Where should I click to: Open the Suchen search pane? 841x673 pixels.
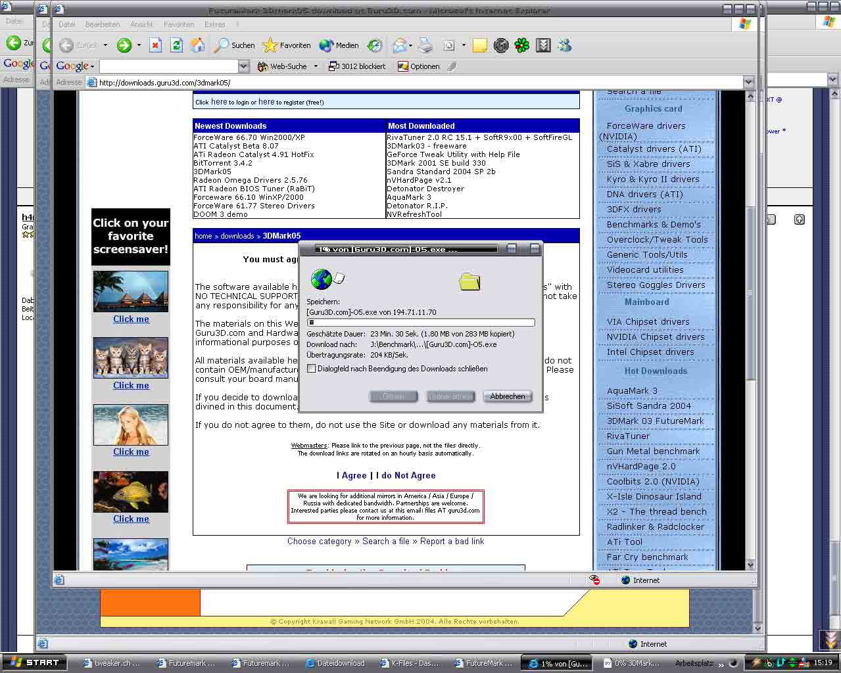[235, 45]
